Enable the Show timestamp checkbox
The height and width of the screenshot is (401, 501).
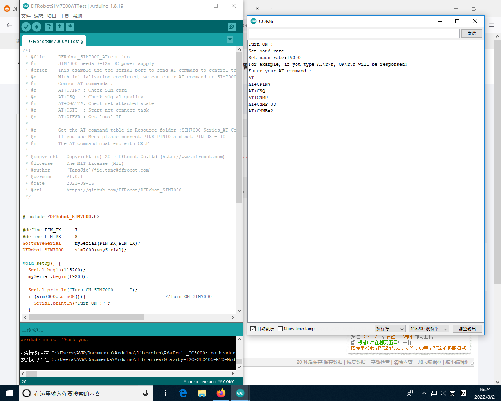(x=280, y=329)
